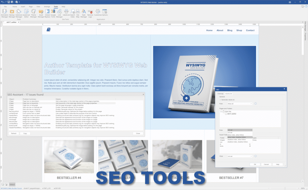Click the robots.txt rule info circle

tap(256, 103)
